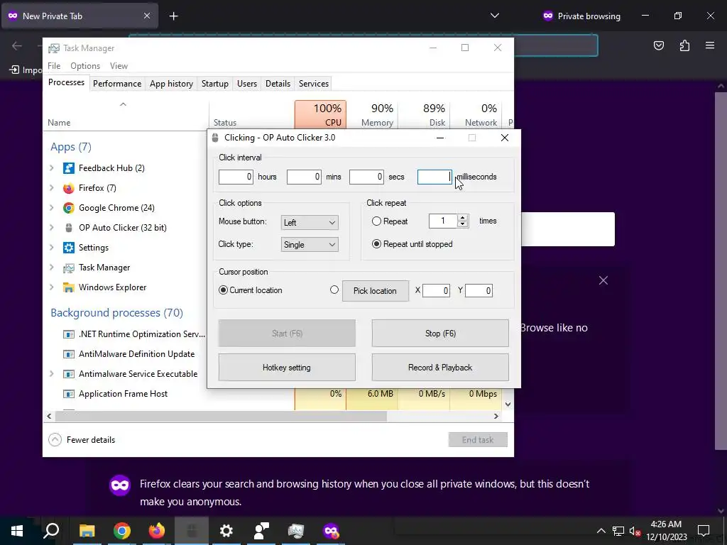Click the Google Chrome icon in process list
This screenshot has height=545, width=727.
click(x=69, y=208)
